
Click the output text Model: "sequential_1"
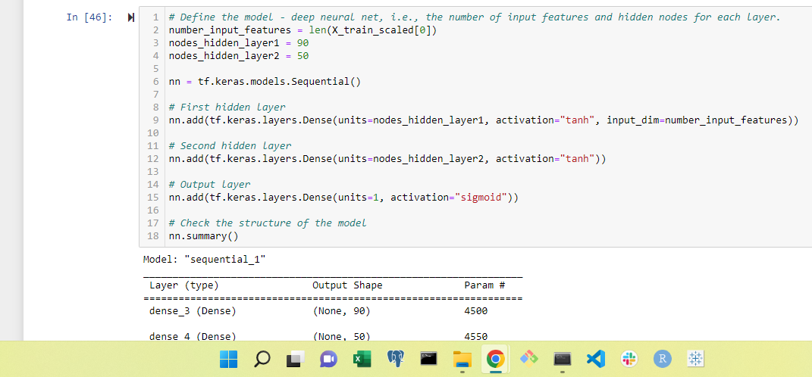coord(204,260)
